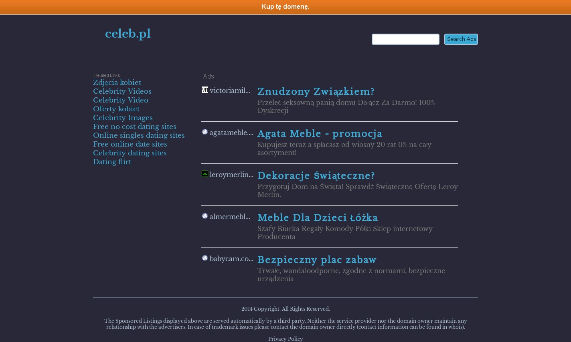Click the almermebl globe favicon
Image resolution: width=571 pixels, height=342 pixels.
(x=205, y=216)
